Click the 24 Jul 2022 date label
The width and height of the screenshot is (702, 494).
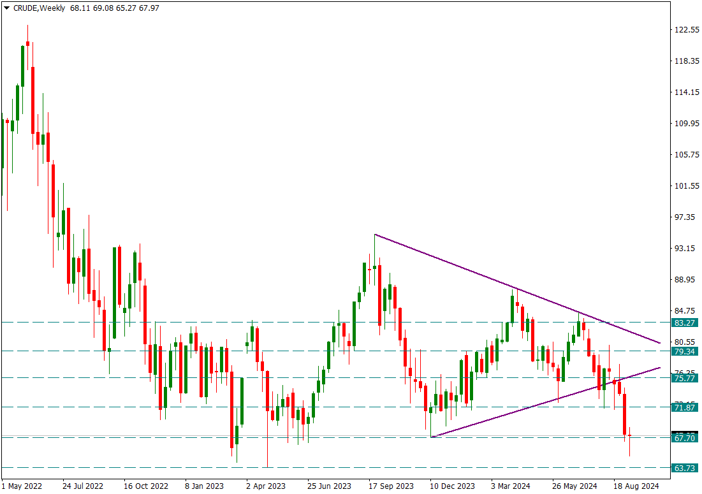tap(83, 486)
